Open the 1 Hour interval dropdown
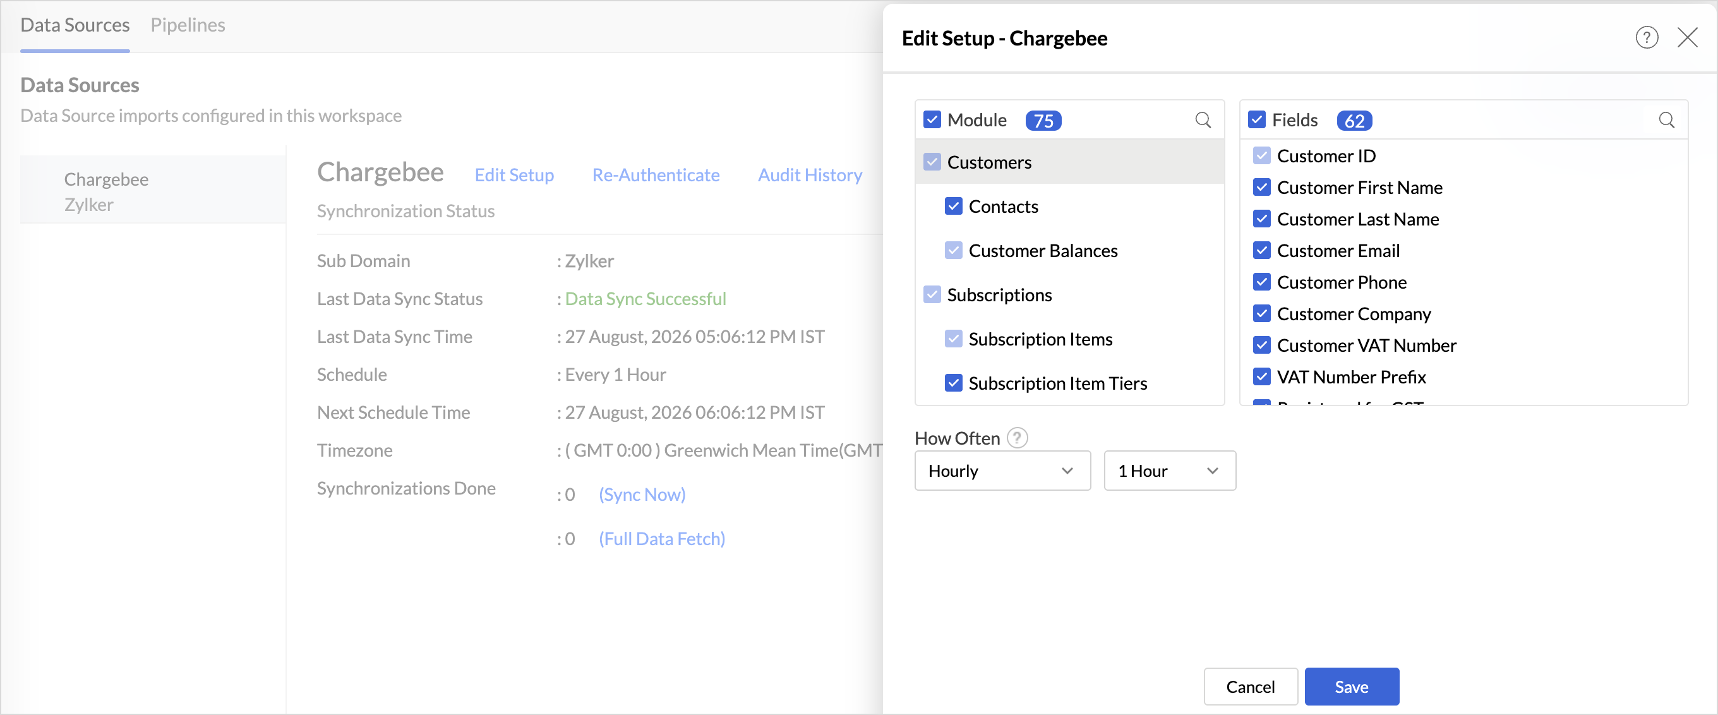Image resolution: width=1718 pixels, height=715 pixels. [1169, 471]
